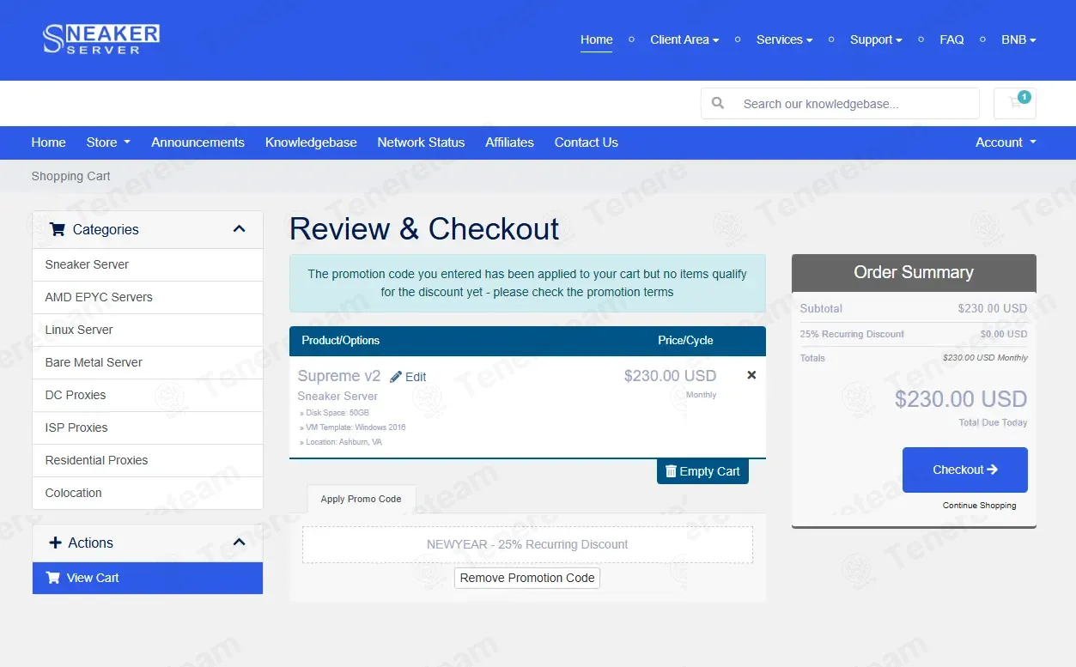Image resolution: width=1076 pixels, height=667 pixels.
Task: Go to Home in the top header
Action: 597,39
